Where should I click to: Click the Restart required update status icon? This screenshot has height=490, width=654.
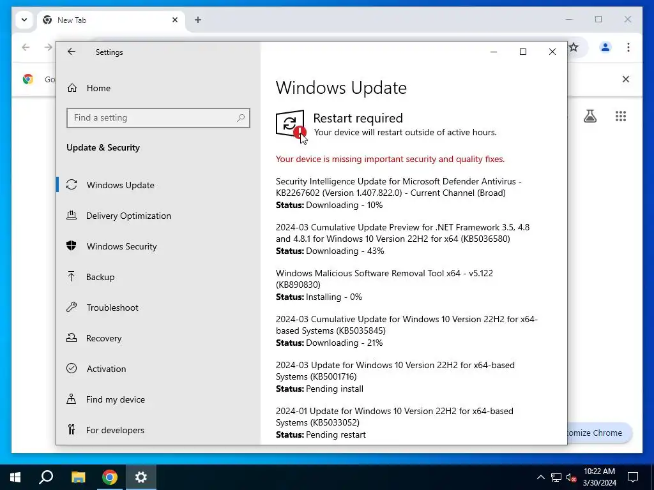[x=291, y=124]
